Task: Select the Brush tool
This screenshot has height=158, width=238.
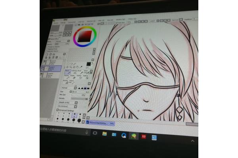Action: tap(80, 72)
